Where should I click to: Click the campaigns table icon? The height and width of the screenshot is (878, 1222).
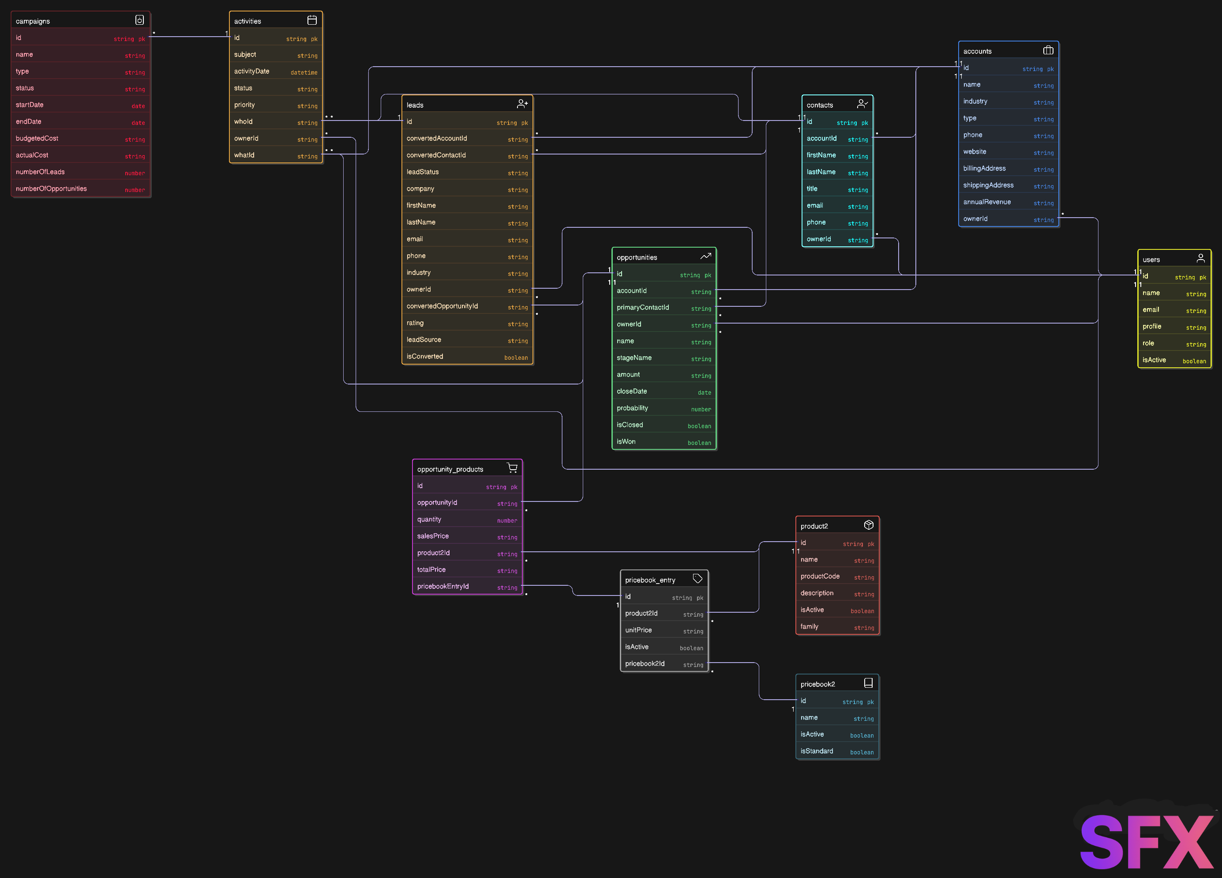(139, 20)
